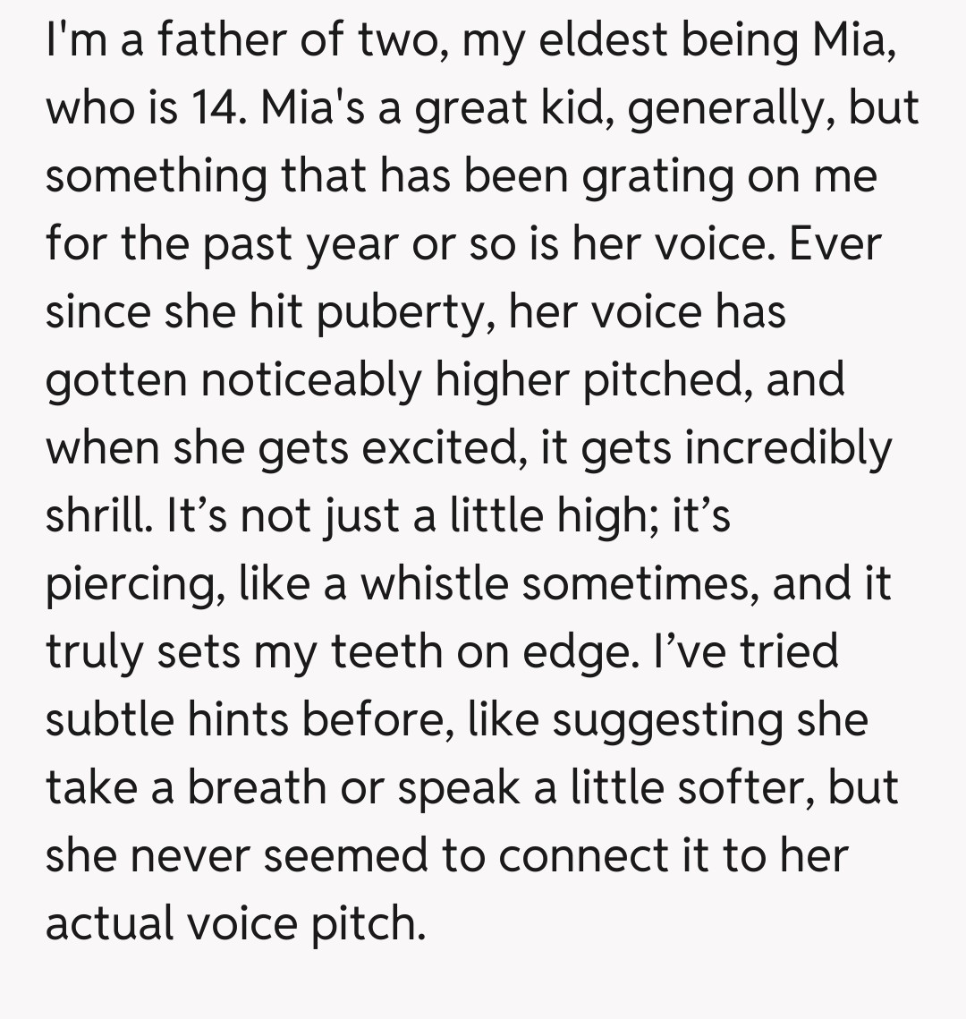This screenshot has width=966, height=1019.
Task: Click the word "shrill"
Action: 97,517
